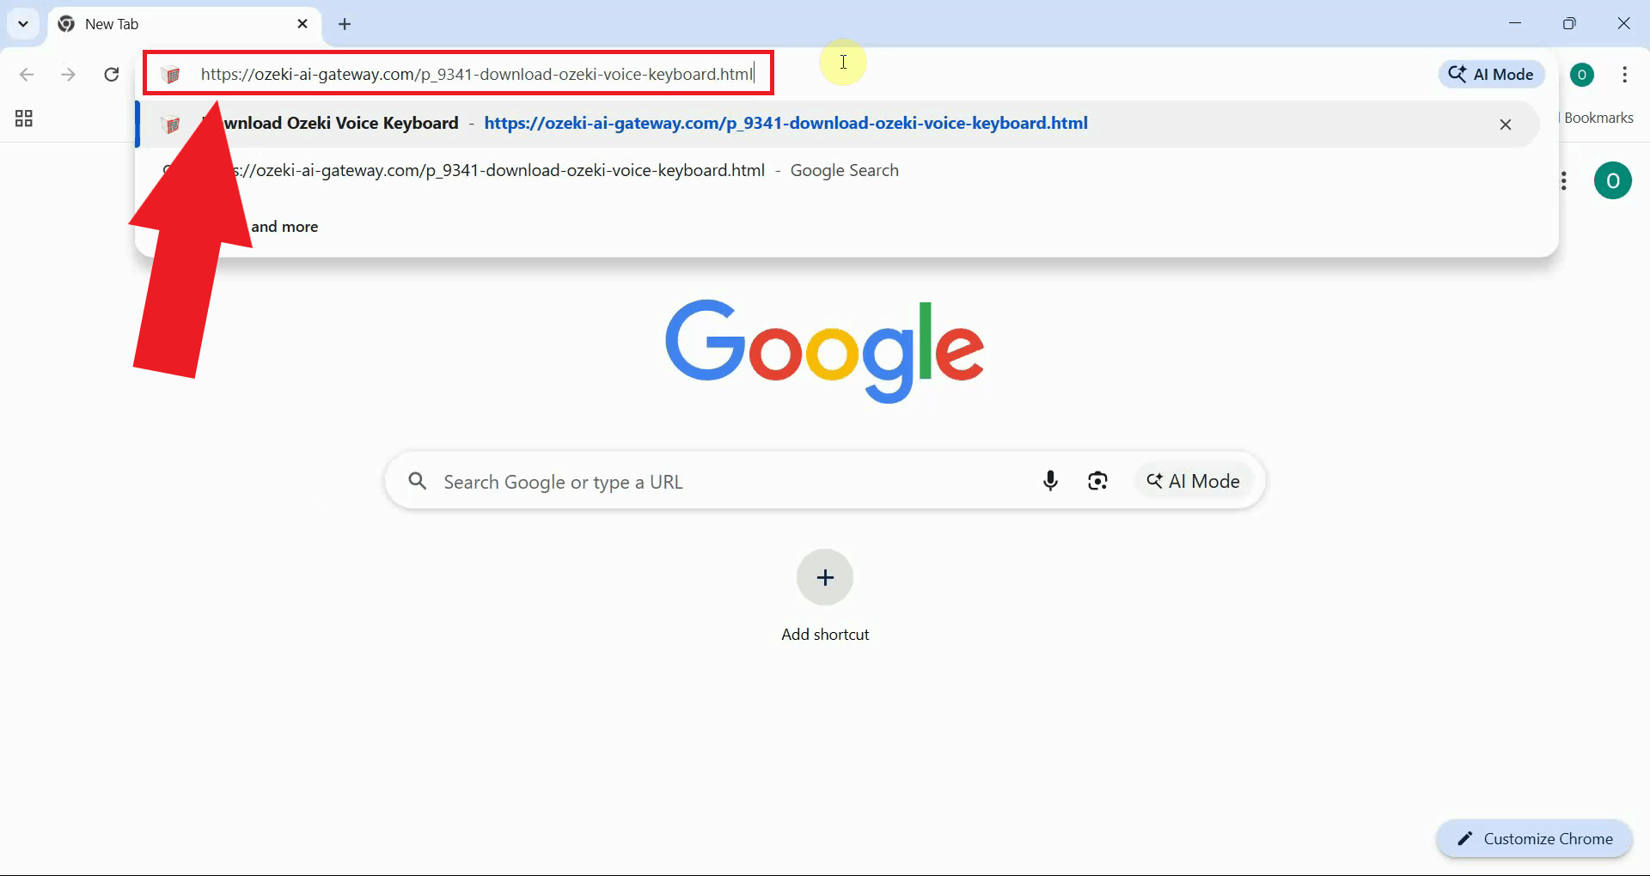Remove the Download Ozeki Voice Keyboard suggestion
Screen dimensions: 1650x876
click(1505, 125)
